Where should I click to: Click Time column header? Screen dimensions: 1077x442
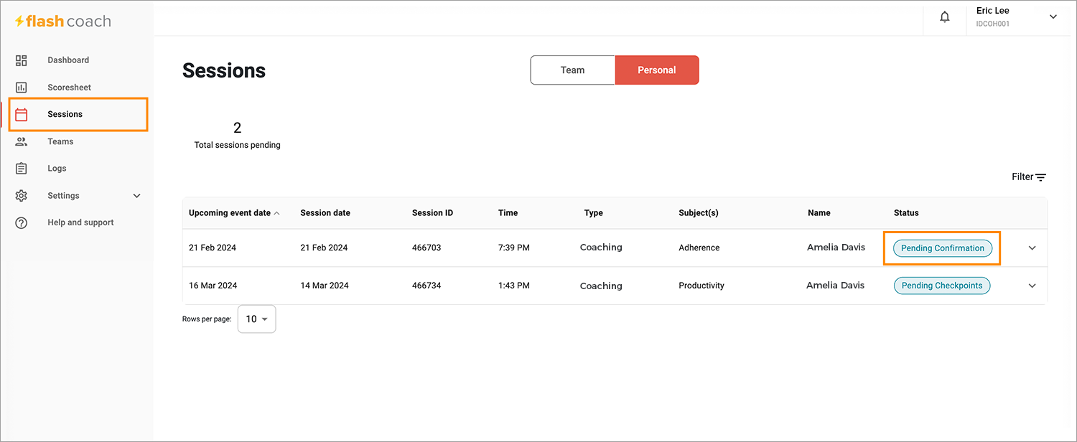click(x=508, y=213)
